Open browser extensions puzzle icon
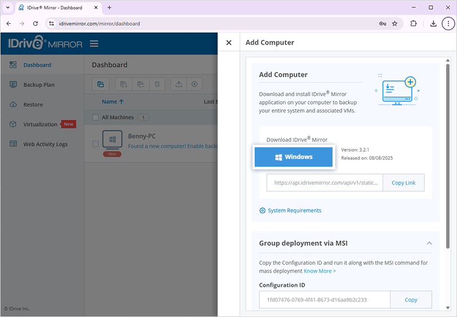 coord(413,23)
